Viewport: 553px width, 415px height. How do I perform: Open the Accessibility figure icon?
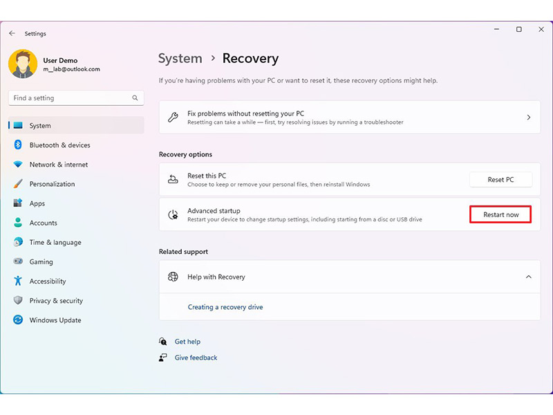pyautogui.click(x=18, y=281)
